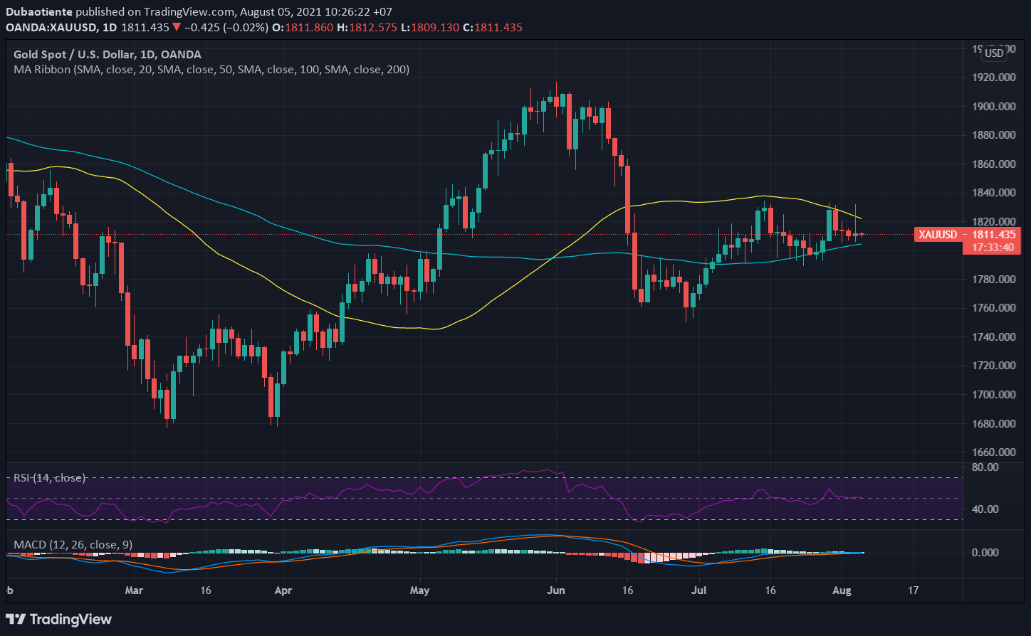Click the 1760.000 price axis label
1031x636 pixels.
tap(993, 308)
